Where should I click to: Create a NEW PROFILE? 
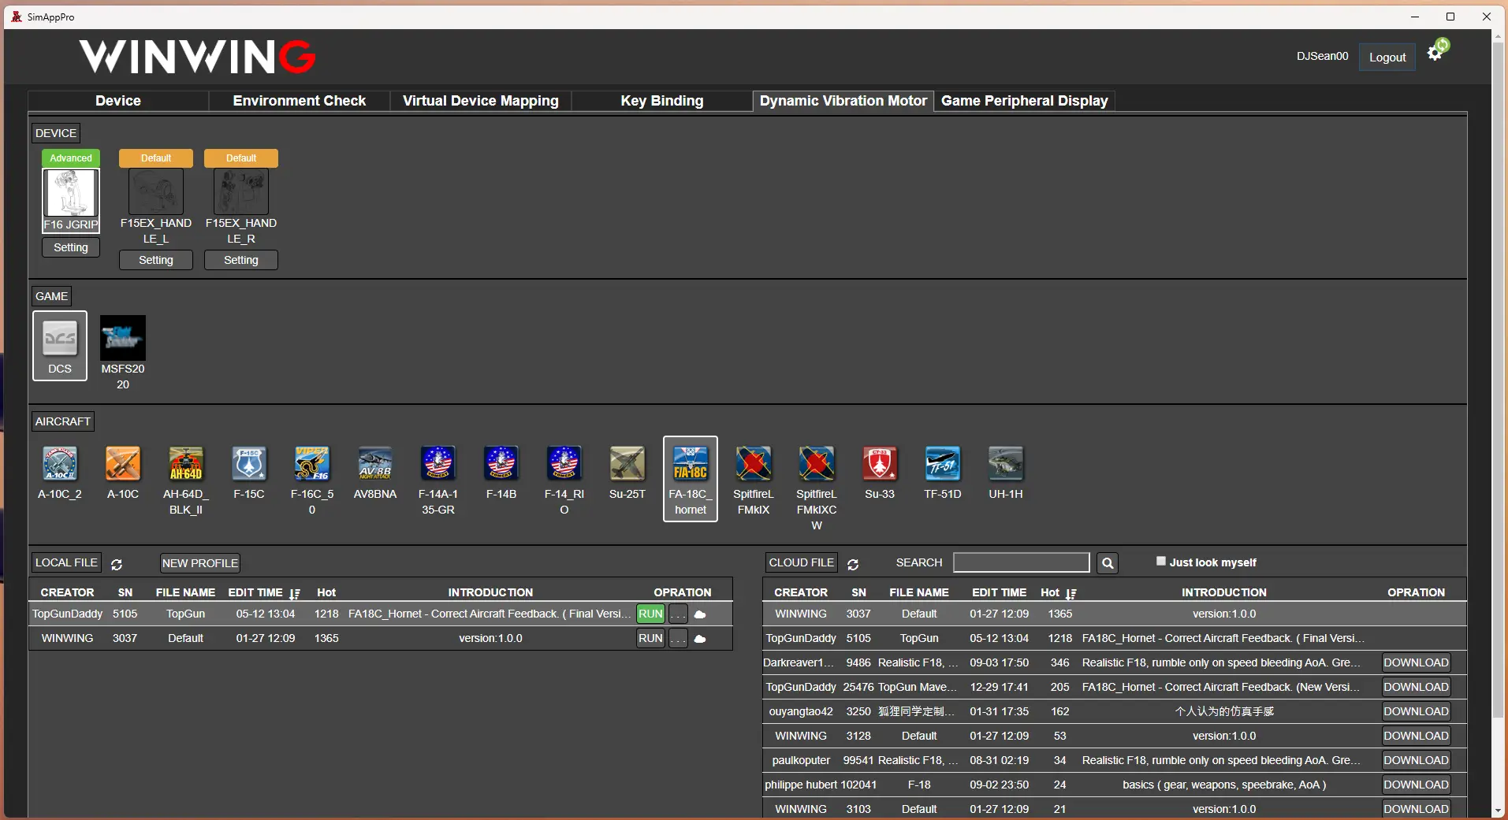(200, 563)
